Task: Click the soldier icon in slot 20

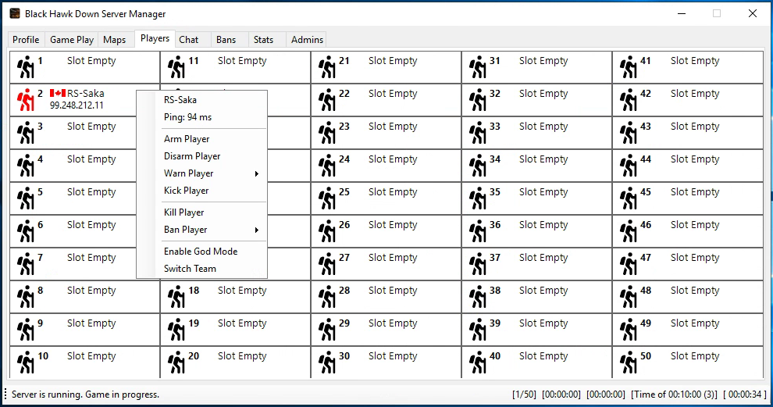Action: [176, 362]
